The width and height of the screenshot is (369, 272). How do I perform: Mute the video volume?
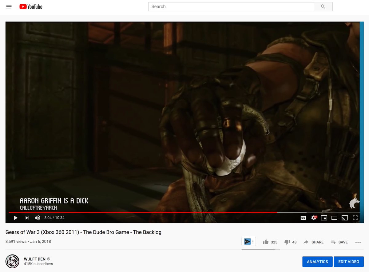click(x=38, y=218)
